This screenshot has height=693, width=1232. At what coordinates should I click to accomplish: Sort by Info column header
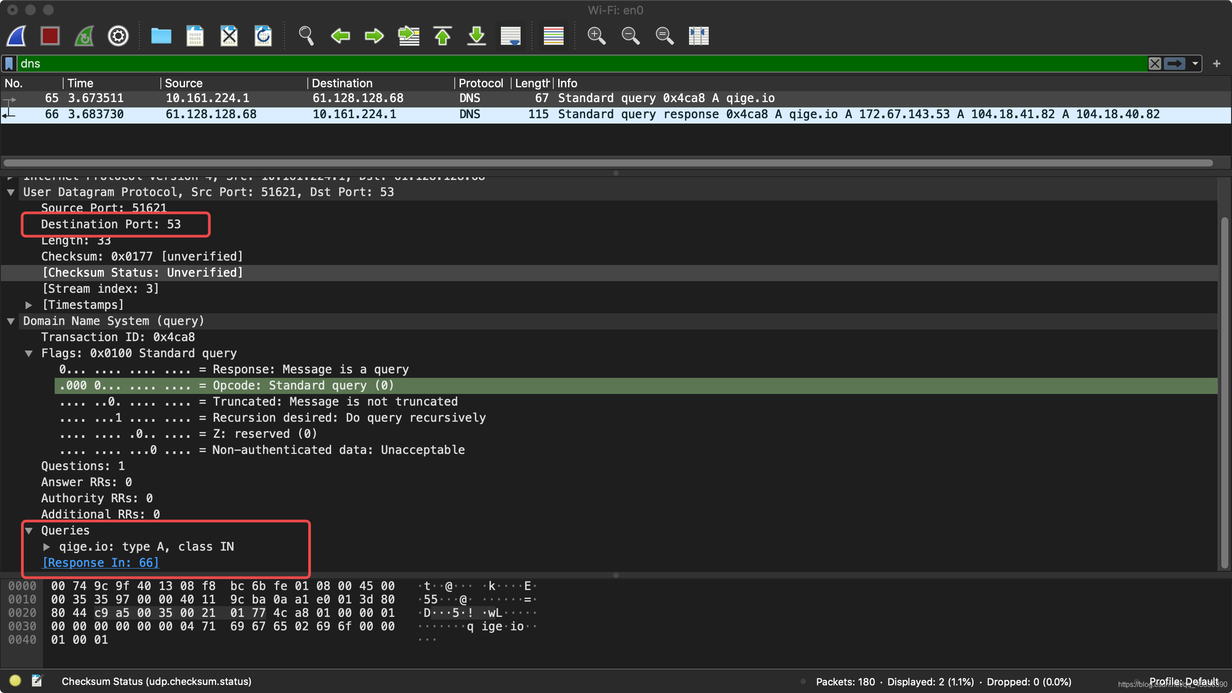tap(892, 83)
